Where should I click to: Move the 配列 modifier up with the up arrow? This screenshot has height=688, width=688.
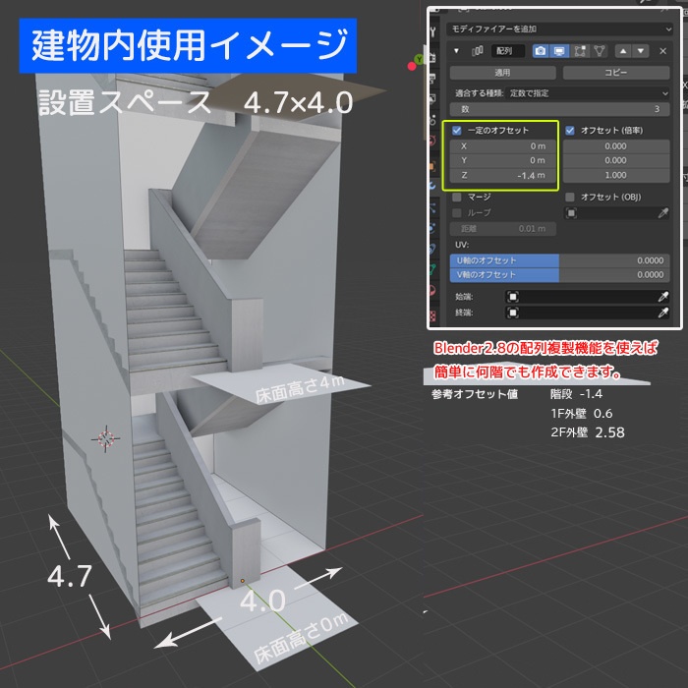[623, 51]
